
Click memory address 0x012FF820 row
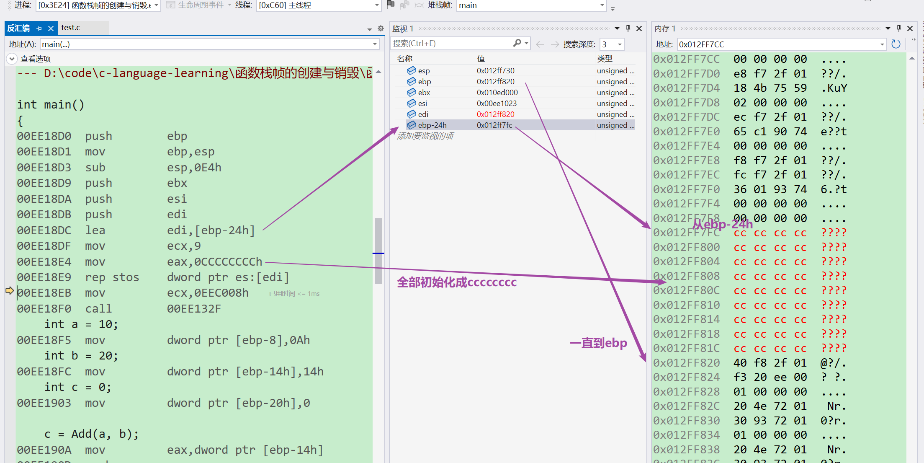pyautogui.click(x=749, y=362)
